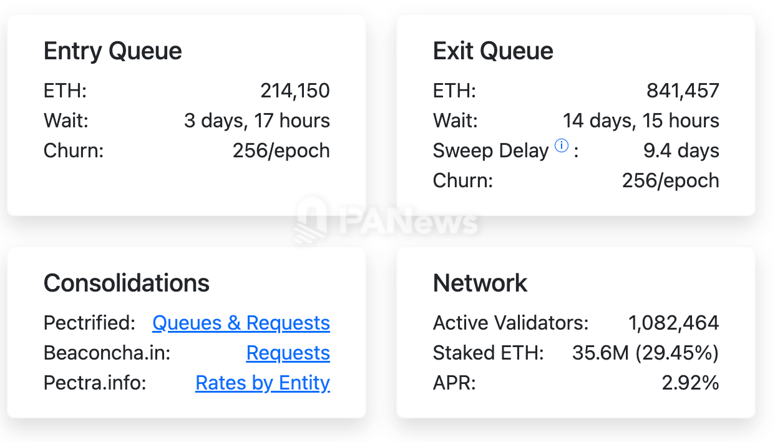Screen dimensions: 775x442
Task: Open the Pectrified Queues & Requests link
Action: pyautogui.click(x=241, y=323)
